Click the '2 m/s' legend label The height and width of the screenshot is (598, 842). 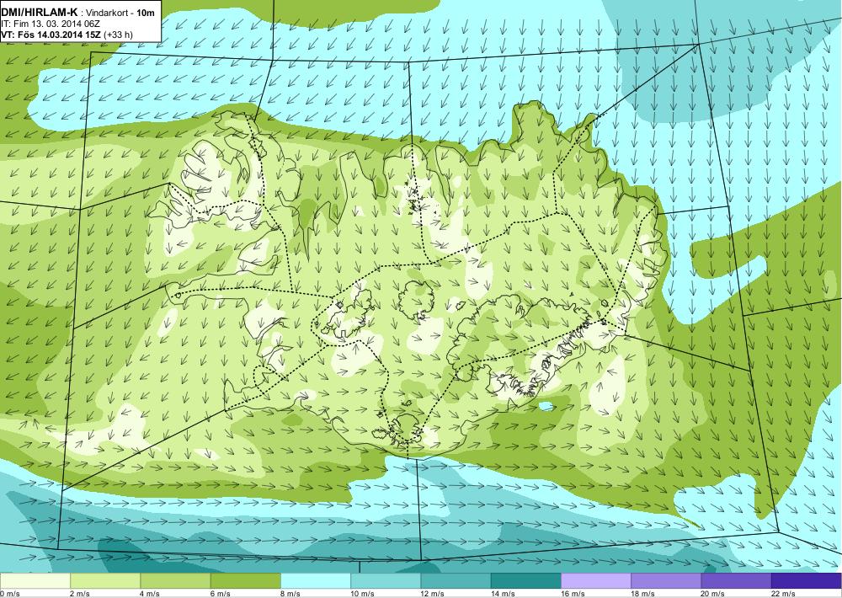pos(80,594)
